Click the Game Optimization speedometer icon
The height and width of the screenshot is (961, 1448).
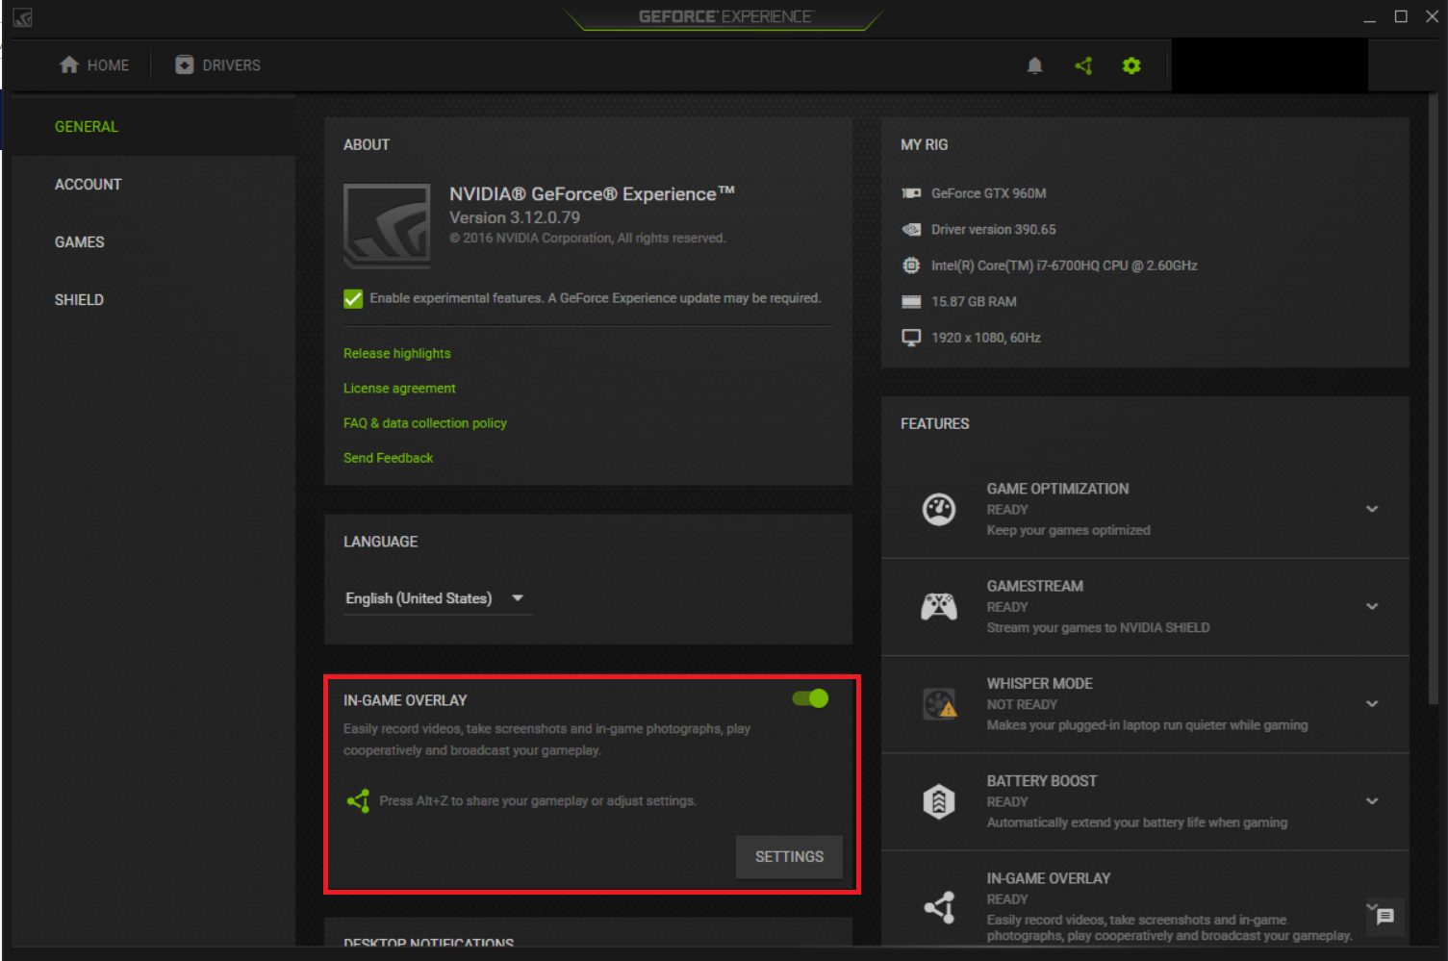pyautogui.click(x=939, y=509)
